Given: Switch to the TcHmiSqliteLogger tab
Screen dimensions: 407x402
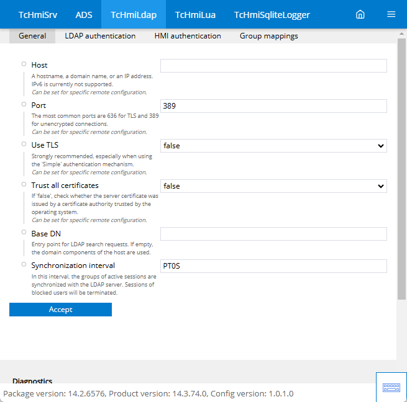Looking at the screenshot, I should pos(272,14).
